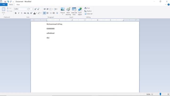The height and width of the screenshot is (96, 170).
Task: Apply the text color A swatch
Action: click(x=35, y=13)
